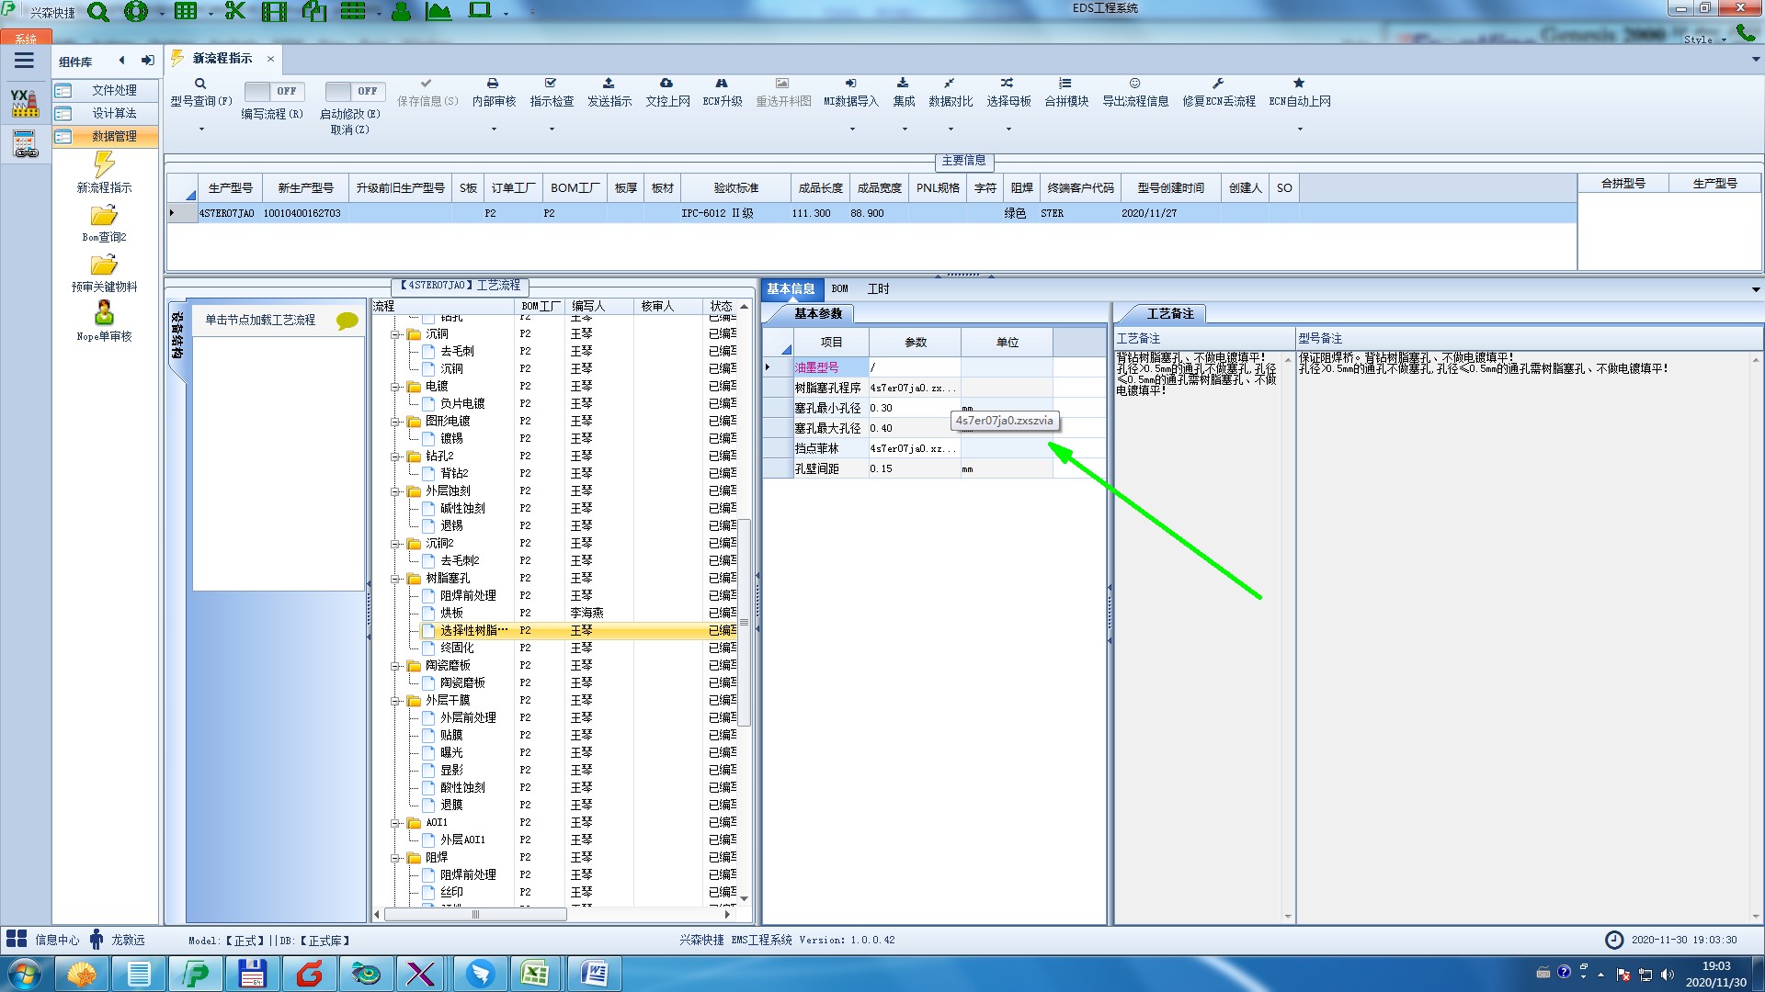Open the 预审关键物料 folder icon
Image resolution: width=1765 pixels, height=992 pixels.
104,265
